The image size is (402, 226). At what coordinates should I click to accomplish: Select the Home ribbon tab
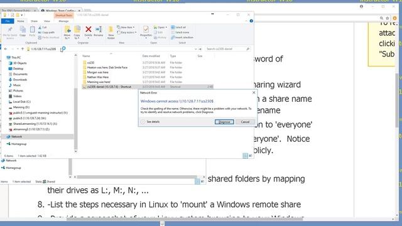click(x=21, y=21)
